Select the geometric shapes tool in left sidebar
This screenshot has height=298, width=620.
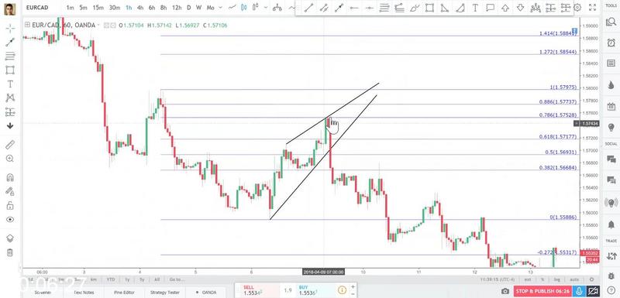(10, 70)
